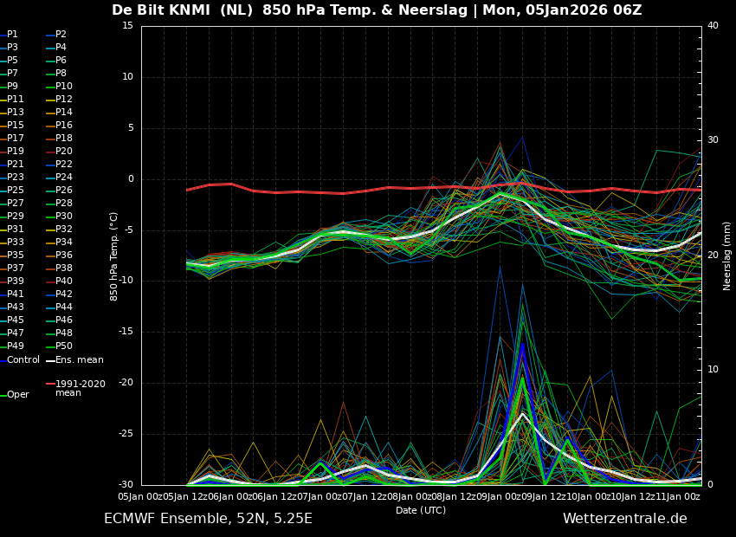
Task: Click the Control legend label
Action: [23, 360]
